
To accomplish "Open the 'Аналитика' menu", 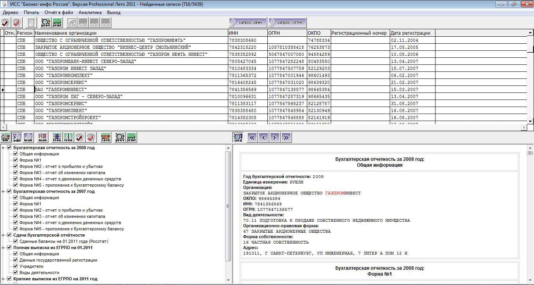I will point(90,12).
